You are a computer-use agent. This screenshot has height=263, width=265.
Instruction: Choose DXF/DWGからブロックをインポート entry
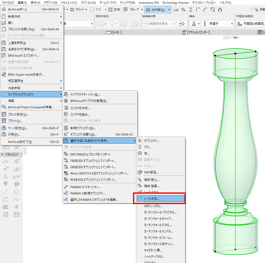point(100,154)
